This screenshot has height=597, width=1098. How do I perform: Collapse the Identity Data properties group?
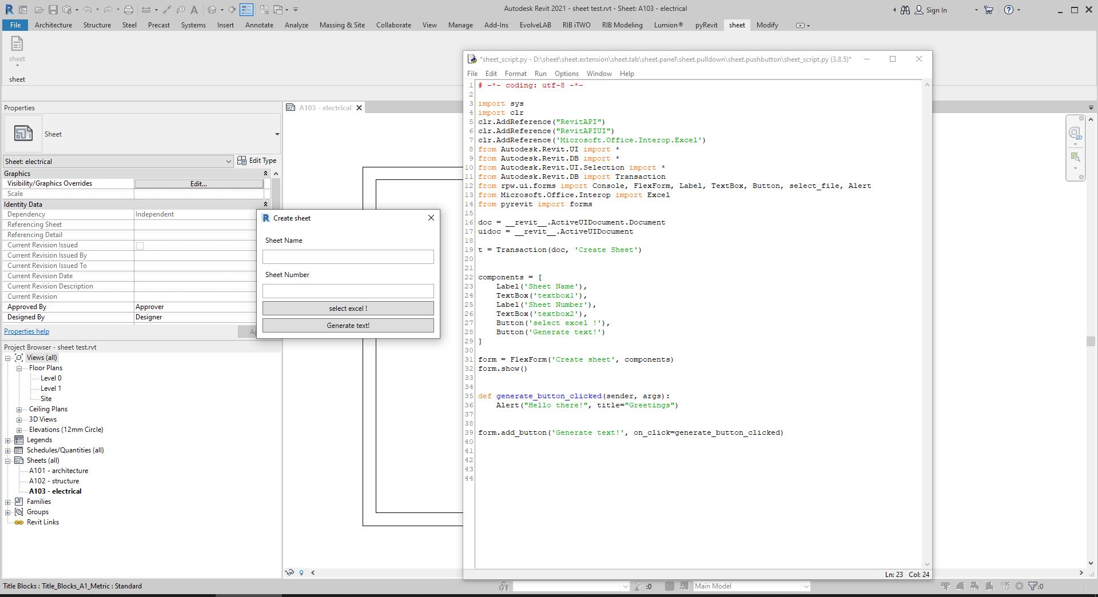tap(265, 205)
